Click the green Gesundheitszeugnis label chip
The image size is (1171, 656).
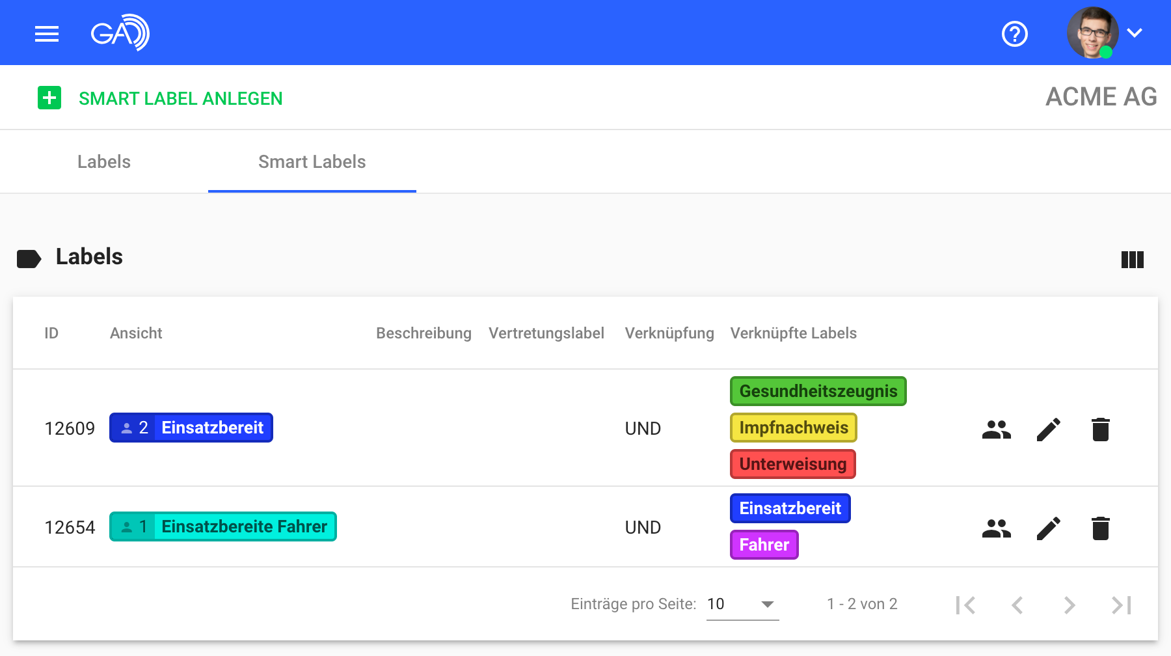tap(818, 391)
